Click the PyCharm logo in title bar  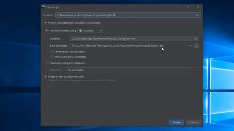44,7
